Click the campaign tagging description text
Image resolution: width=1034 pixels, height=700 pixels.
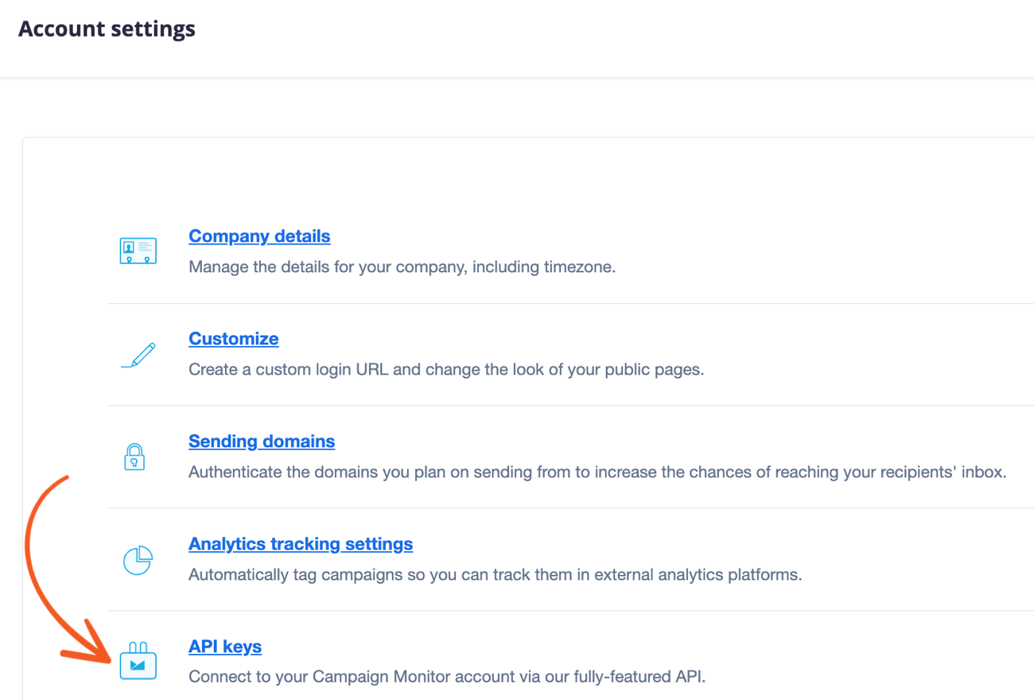[496, 574]
